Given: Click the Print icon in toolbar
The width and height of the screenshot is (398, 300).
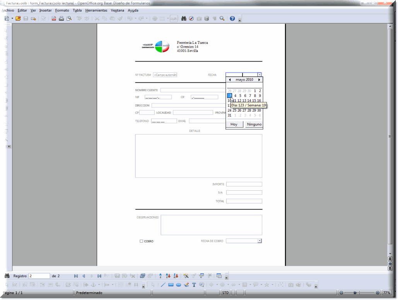Looking at the screenshot, I should (61, 18).
